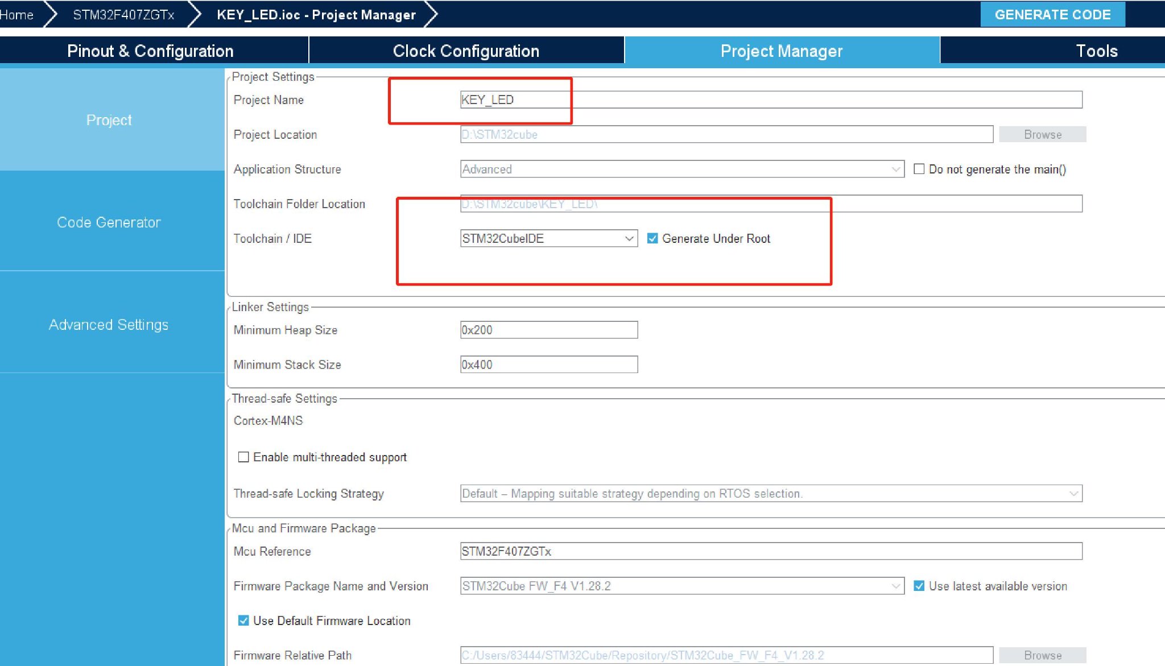Viewport: 1165px width, 666px height.
Task: Click Browse next to Project Location
Action: click(1042, 134)
